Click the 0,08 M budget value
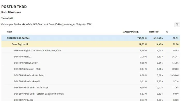This screenshot has height=101, width=181. pyautogui.click(x=143, y=63)
